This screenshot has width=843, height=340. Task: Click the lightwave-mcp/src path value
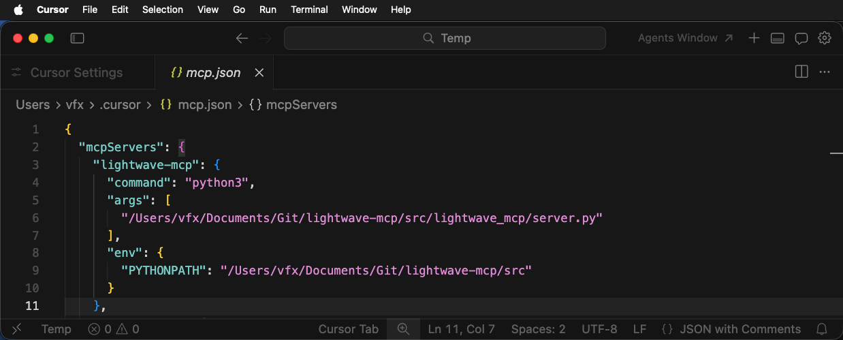pos(376,271)
